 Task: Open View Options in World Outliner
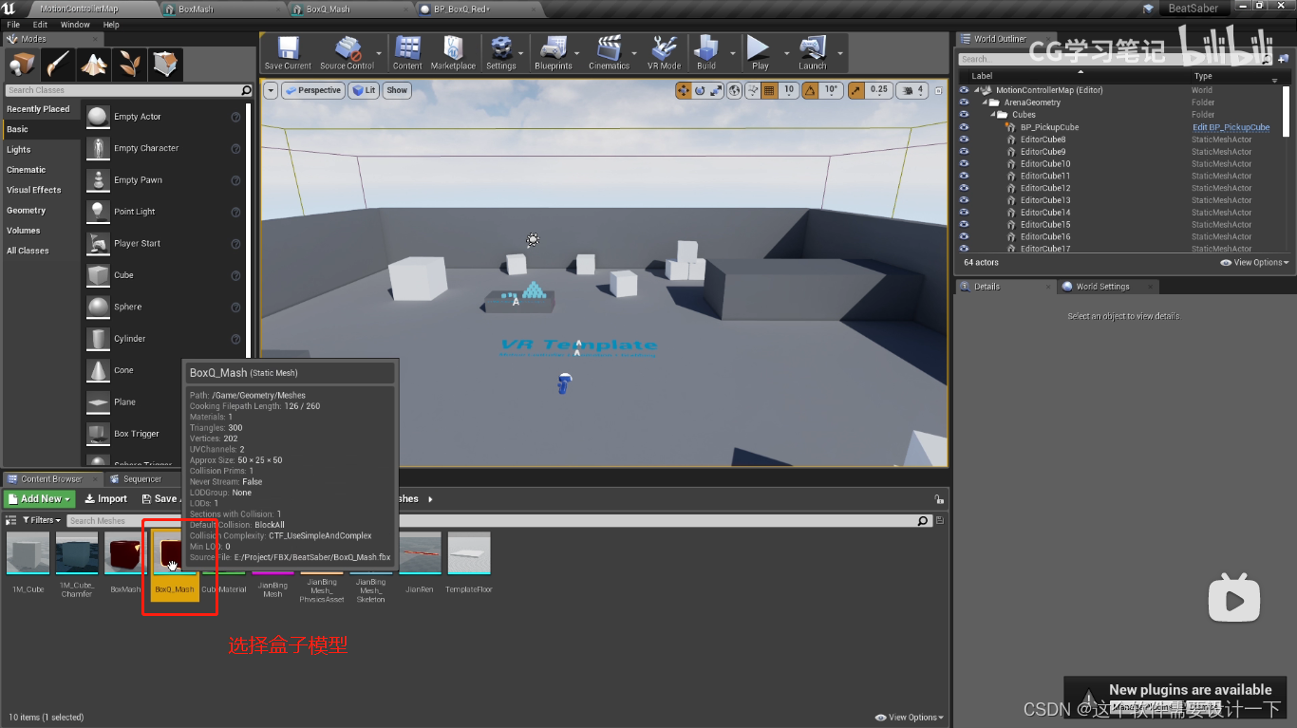(1254, 262)
